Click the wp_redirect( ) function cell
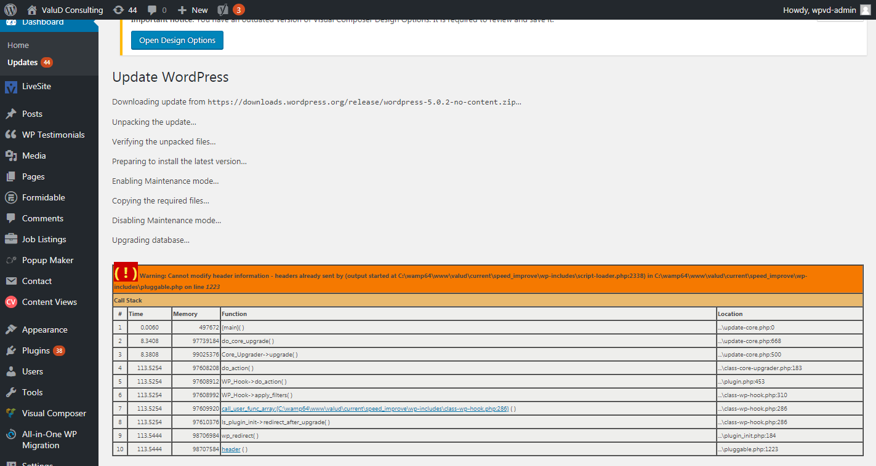 (x=468, y=436)
